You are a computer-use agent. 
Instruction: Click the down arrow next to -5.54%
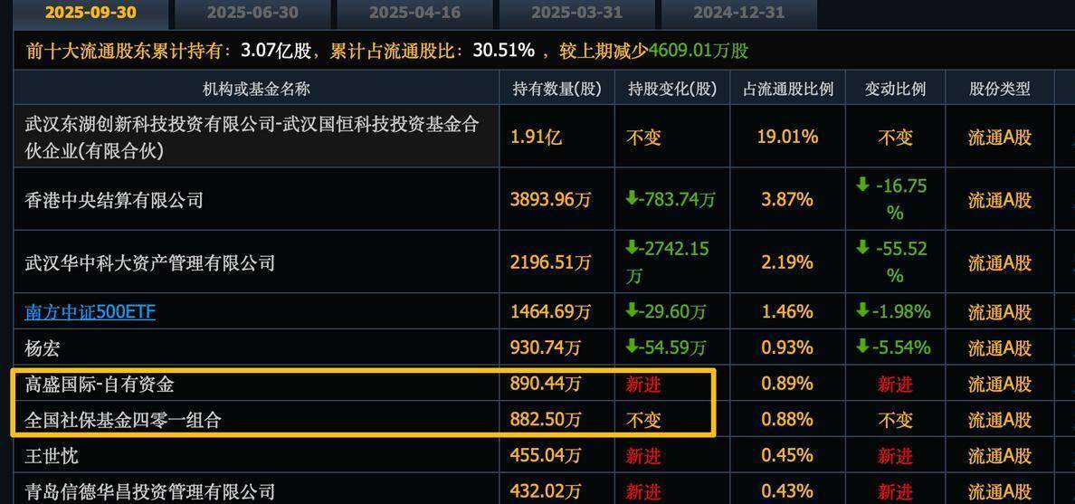(862, 347)
